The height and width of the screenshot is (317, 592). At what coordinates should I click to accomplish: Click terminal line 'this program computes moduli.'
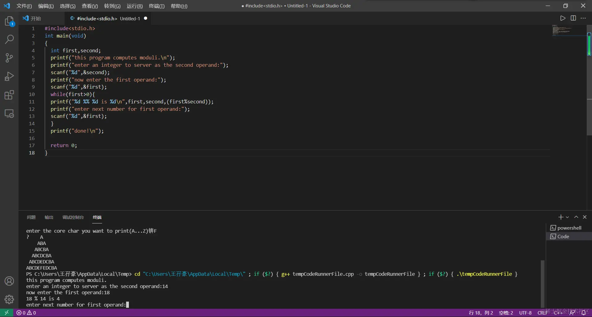[66, 280]
